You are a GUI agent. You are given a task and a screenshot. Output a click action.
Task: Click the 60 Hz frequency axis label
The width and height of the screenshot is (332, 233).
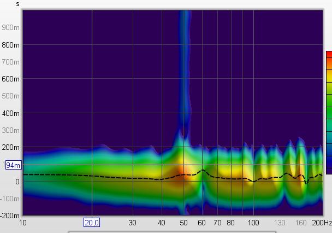click(201, 223)
